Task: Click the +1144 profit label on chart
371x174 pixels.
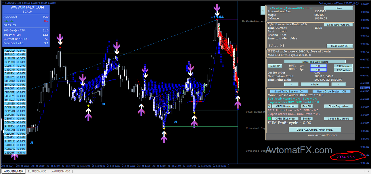Action: point(217,17)
